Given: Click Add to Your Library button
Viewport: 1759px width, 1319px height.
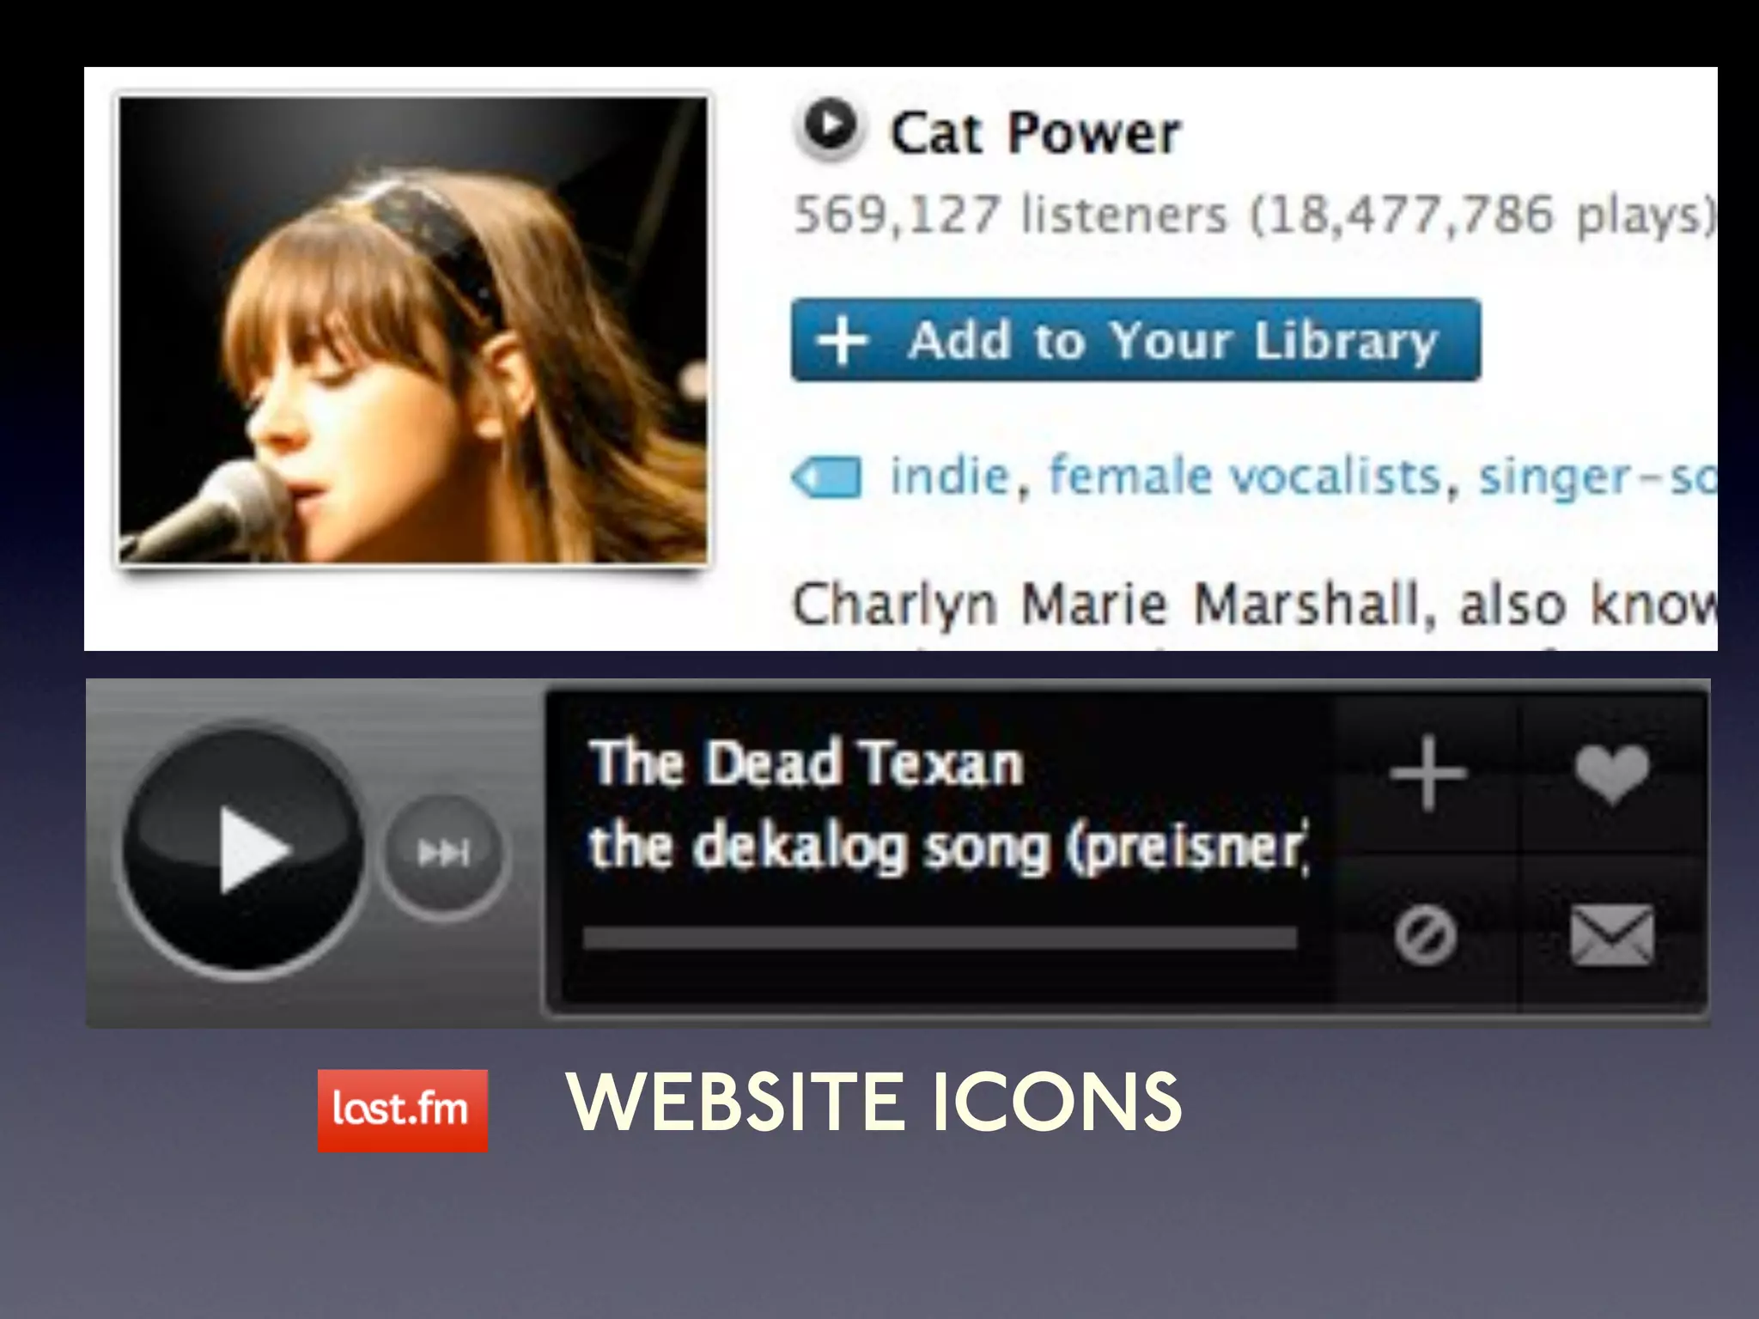Looking at the screenshot, I should click(1135, 340).
